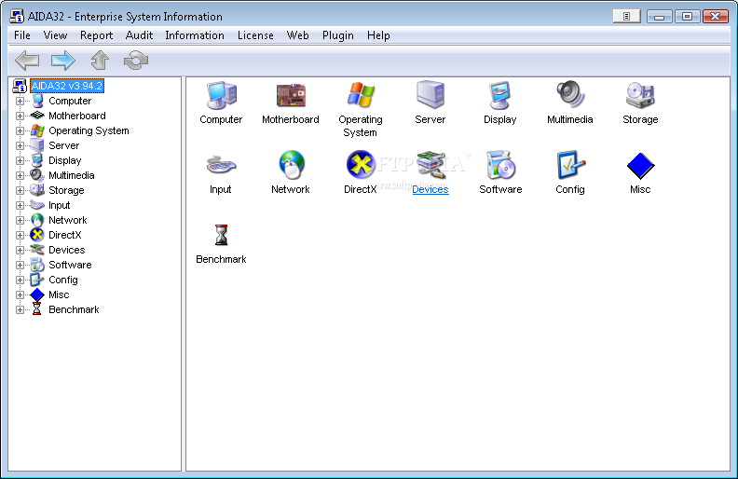Image resolution: width=738 pixels, height=479 pixels.
Task: Open the Software icon in right pane
Action: click(x=500, y=165)
